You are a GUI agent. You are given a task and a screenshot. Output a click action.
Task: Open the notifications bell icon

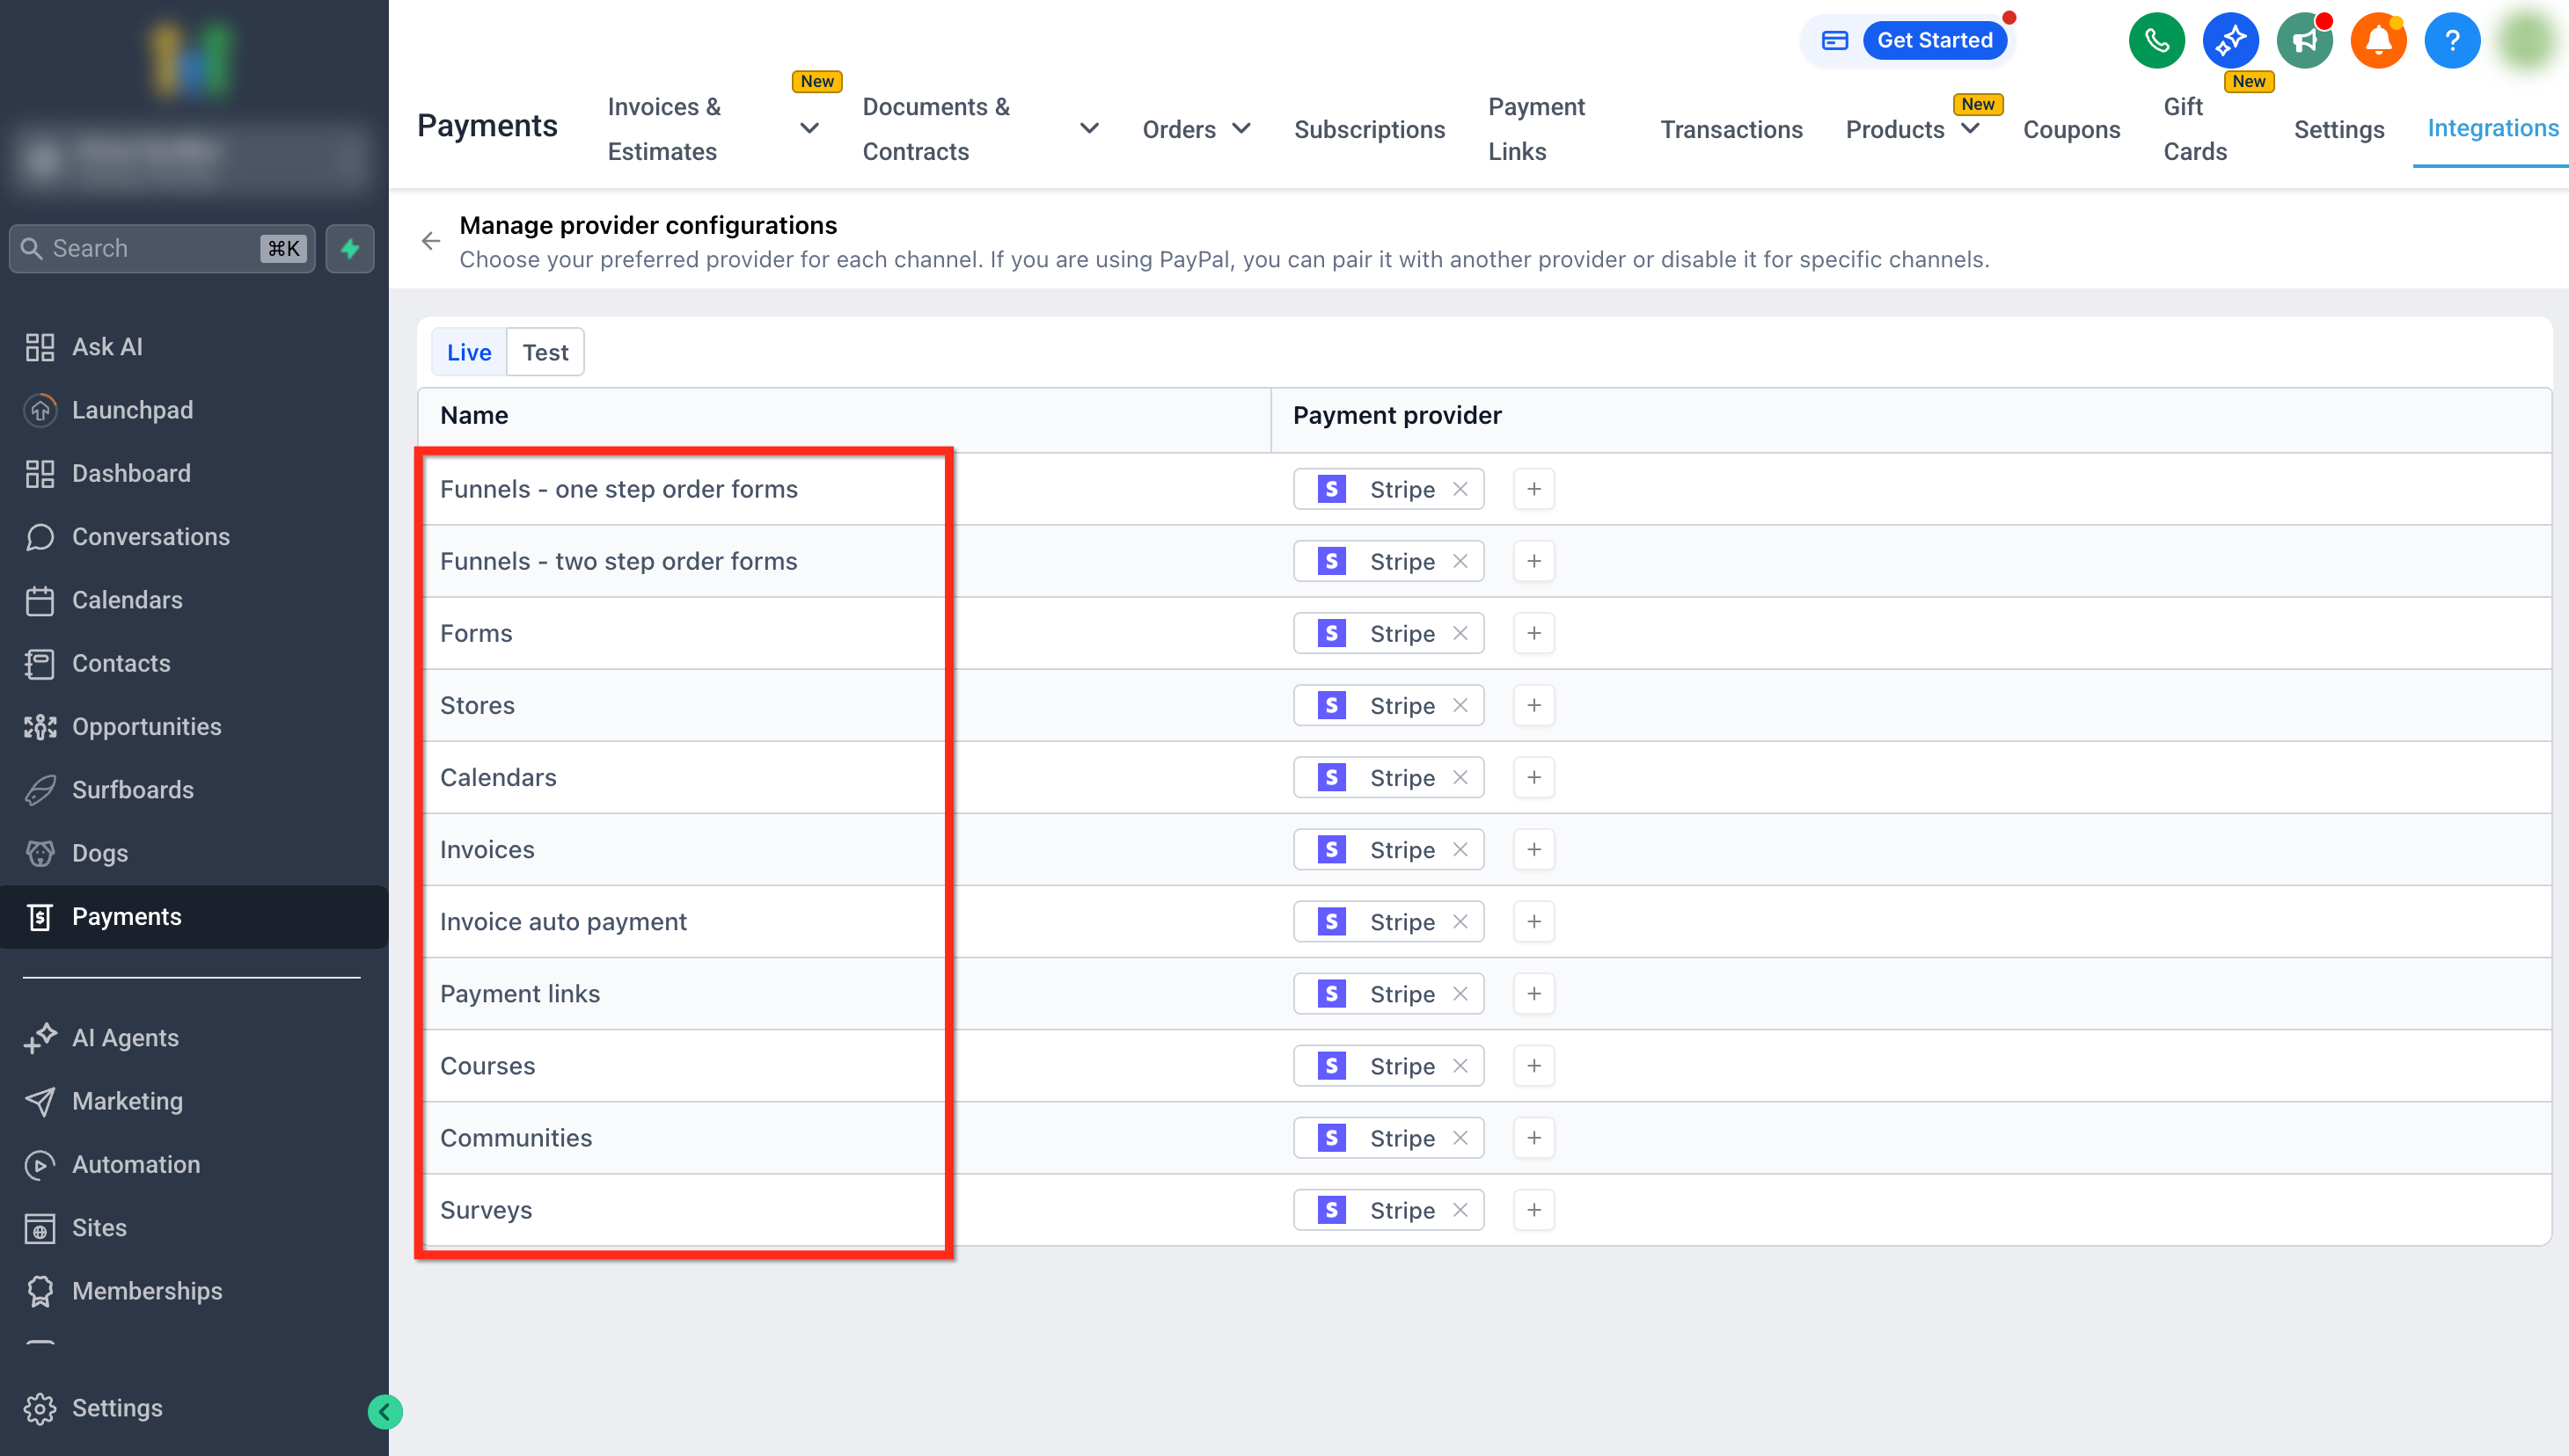point(2378,41)
